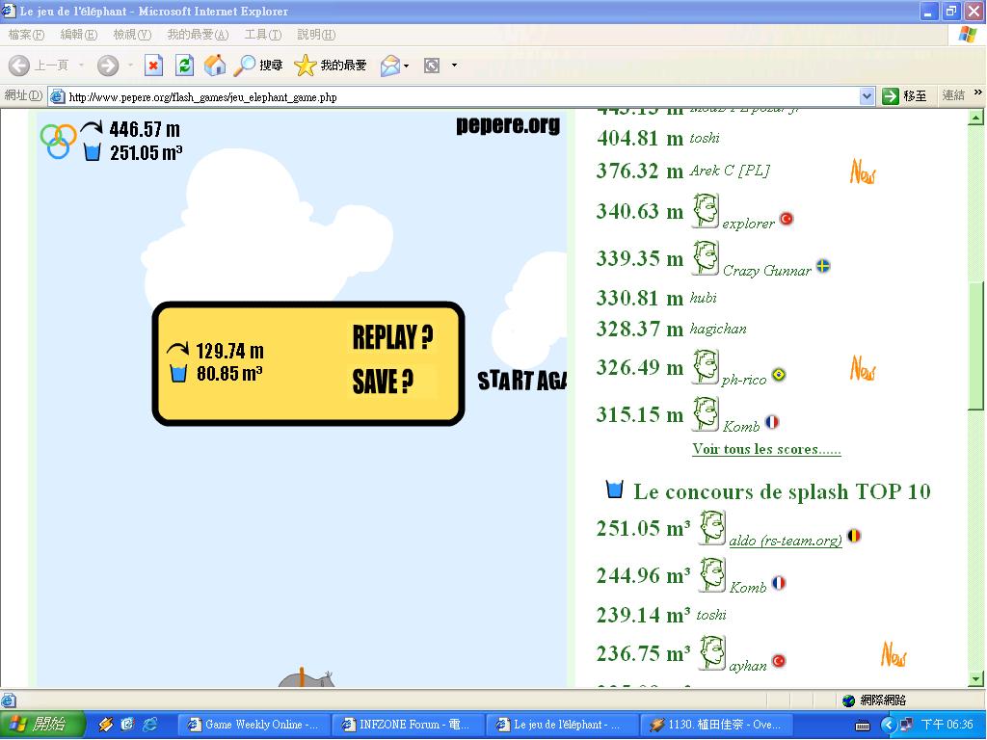Screen dimensions: 987x740
Task: Click Internet Explorer quick launch icon
Action: (x=149, y=725)
